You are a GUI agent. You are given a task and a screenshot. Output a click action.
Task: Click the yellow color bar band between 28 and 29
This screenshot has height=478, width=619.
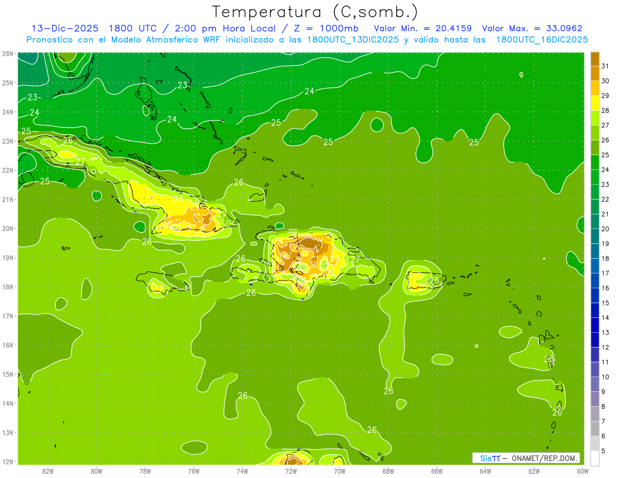point(595,103)
